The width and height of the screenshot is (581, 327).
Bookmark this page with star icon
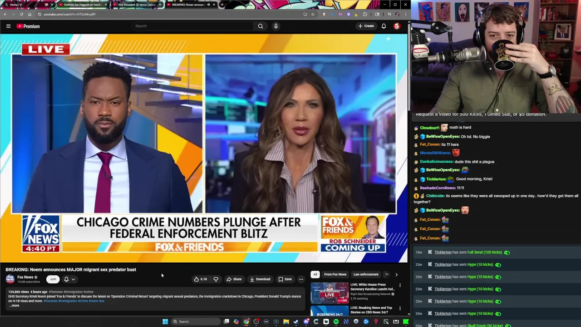coord(313,14)
